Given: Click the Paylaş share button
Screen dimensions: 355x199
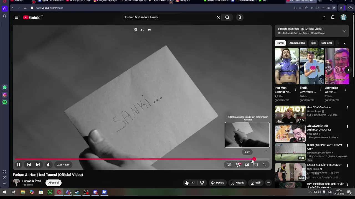Looking at the screenshot, I should tap(217, 183).
